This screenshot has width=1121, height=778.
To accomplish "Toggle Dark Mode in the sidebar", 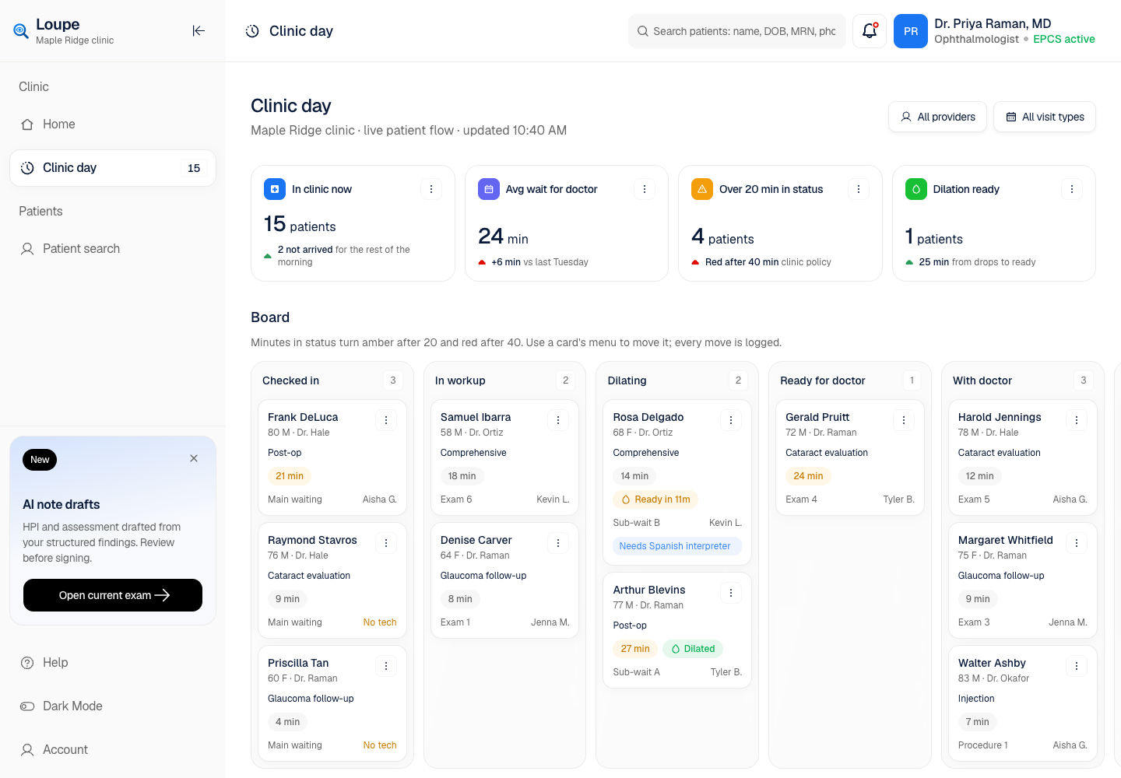I will (113, 706).
